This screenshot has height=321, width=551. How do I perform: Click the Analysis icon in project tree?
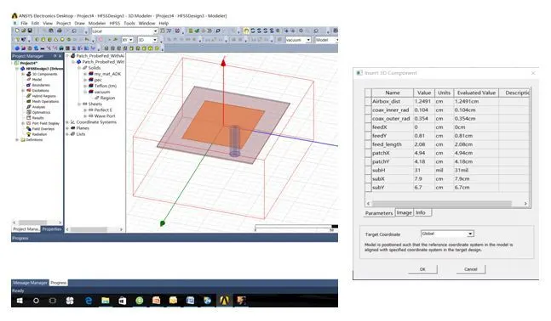[29, 107]
